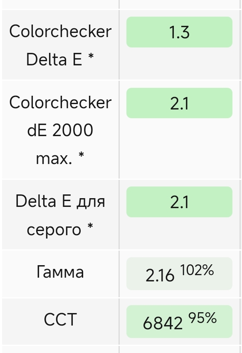Click the Colorchecker dE 2000 max. label
This screenshot has height=353, width=242.
(60, 130)
